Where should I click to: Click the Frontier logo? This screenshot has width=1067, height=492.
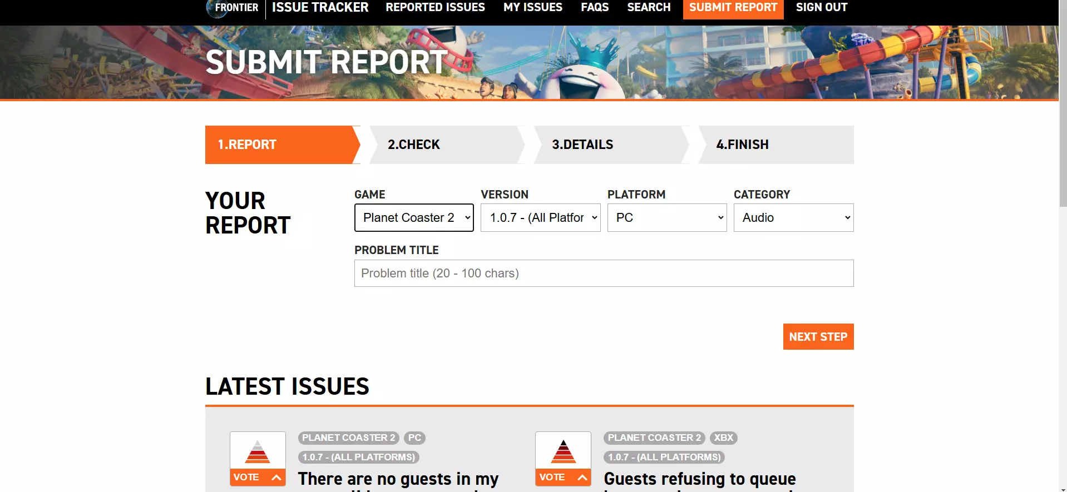coord(233,8)
